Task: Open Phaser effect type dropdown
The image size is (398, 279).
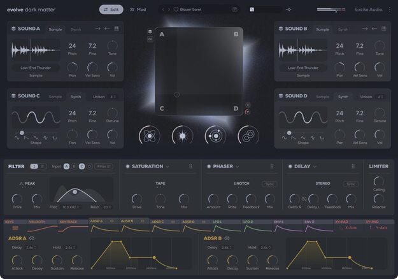Action: [x=238, y=166]
